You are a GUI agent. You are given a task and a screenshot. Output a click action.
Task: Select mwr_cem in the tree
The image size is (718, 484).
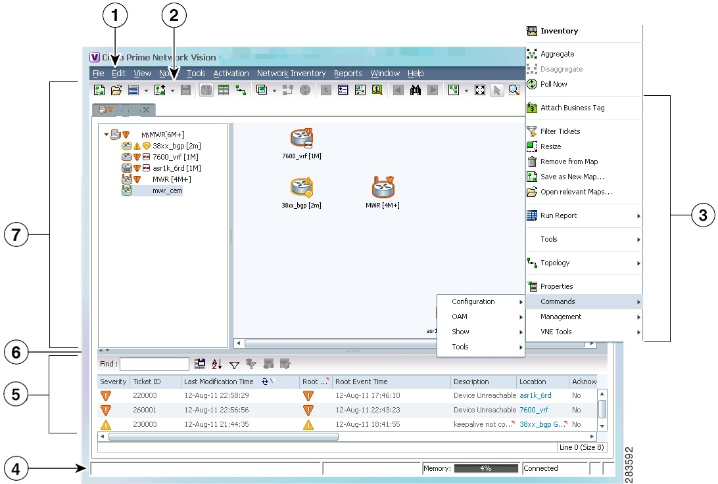[x=167, y=190]
